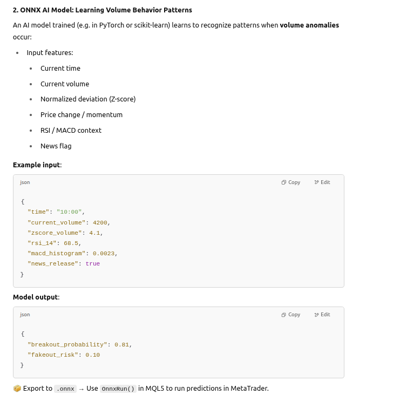This screenshot has width=400, height=408.
Task: Click the "json" label on Example input block
Action: point(25,182)
